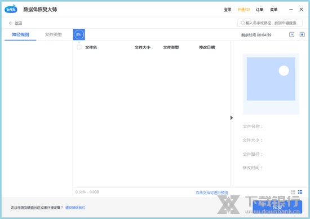The image size is (310, 219).
Task: Click the 双击文件可进行预览 hint link
Action: [212, 192]
